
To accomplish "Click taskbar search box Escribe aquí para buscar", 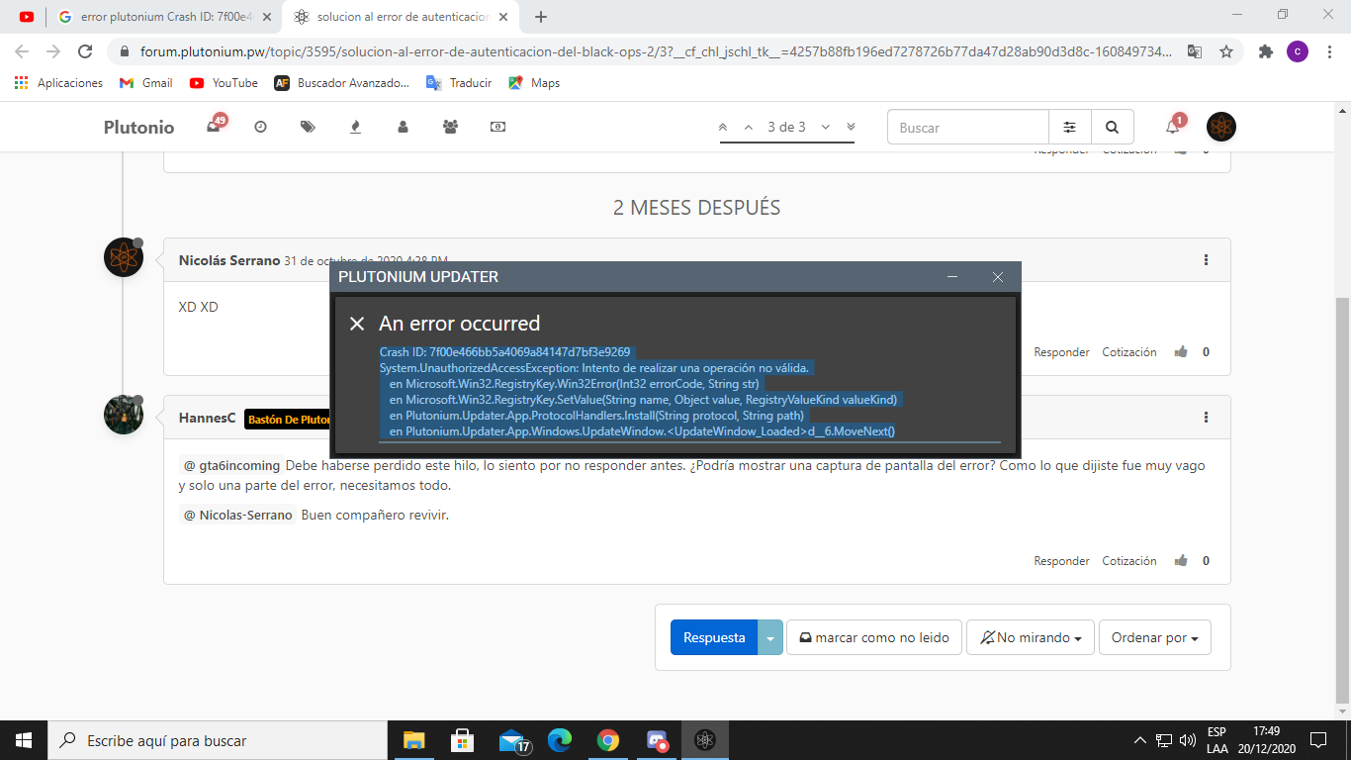I will click(218, 740).
